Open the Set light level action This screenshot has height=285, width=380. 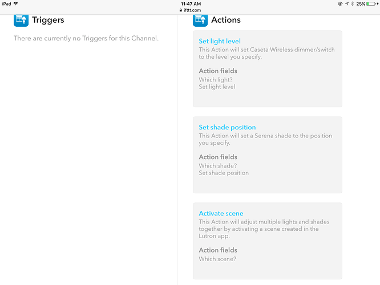coord(220,41)
